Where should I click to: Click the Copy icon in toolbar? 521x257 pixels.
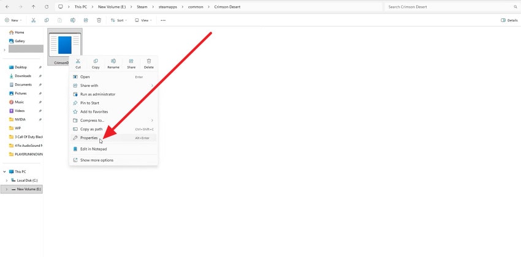pos(47,20)
